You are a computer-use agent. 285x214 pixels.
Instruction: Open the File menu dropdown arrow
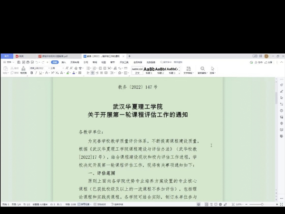[13, 62]
